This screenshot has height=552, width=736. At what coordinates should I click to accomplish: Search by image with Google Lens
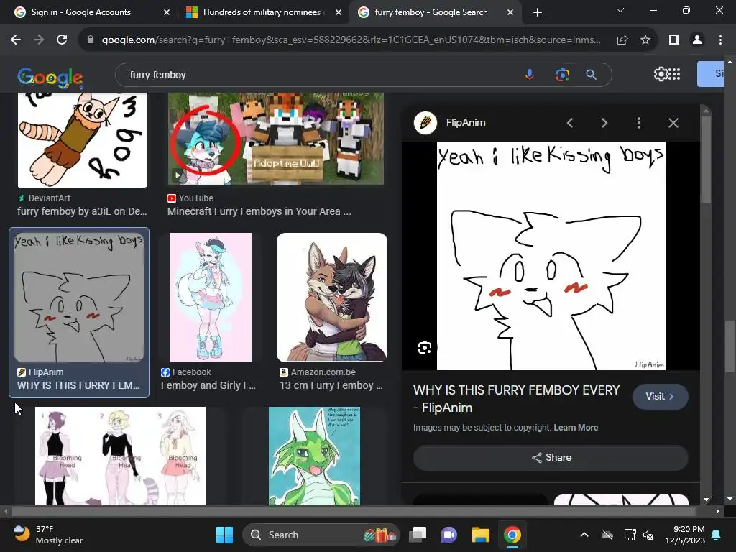[x=562, y=75]
